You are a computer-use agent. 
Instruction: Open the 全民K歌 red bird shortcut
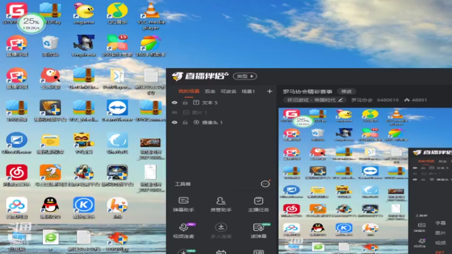coord(50,78)
